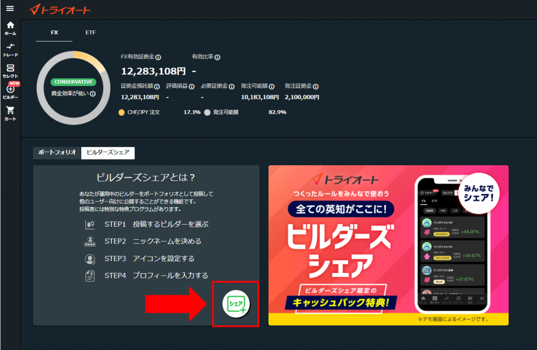
Task: Click the green Share plus button
Action: click(x=235, y=304)
